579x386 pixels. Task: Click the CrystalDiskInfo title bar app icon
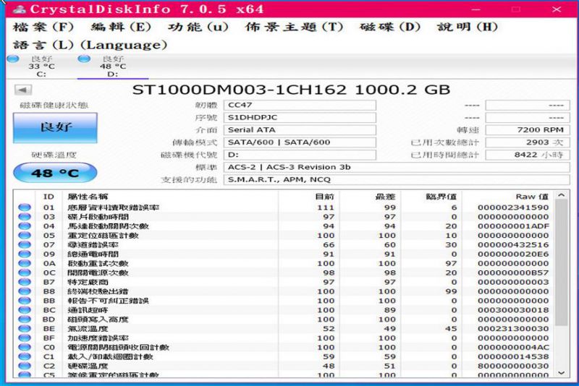coord(19,9)
